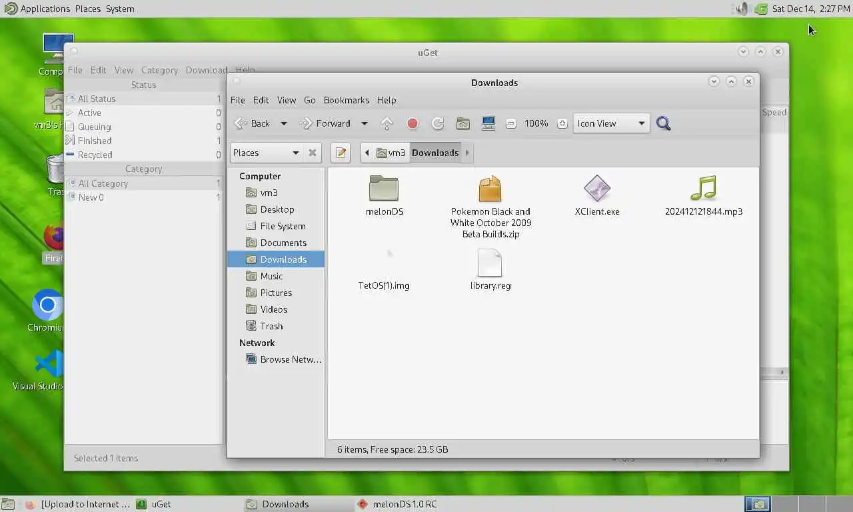Open Browse Network in the sidebar

[x=276, y=359]
